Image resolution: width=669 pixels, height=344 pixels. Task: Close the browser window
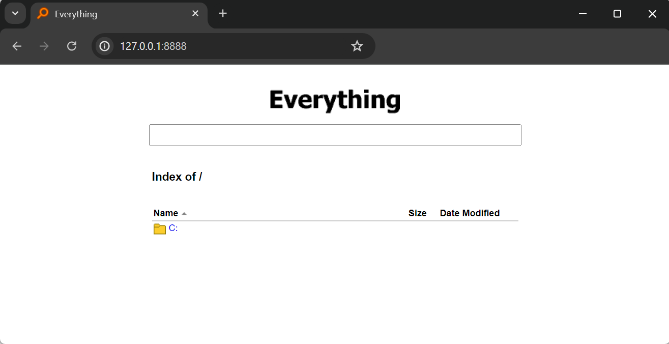click(652, 14)
